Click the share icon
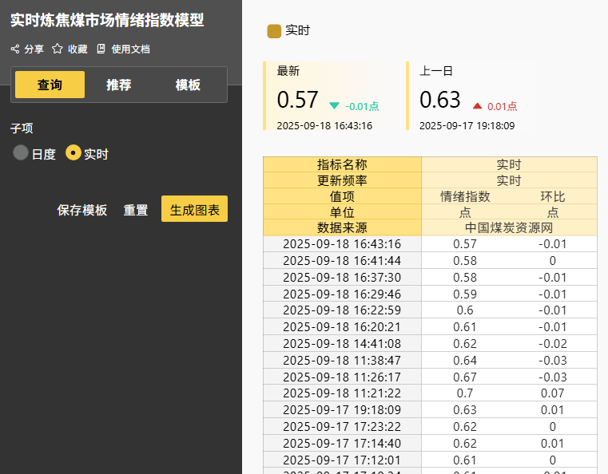Viewport: 608px width, 474px height. tap(14, 49)
